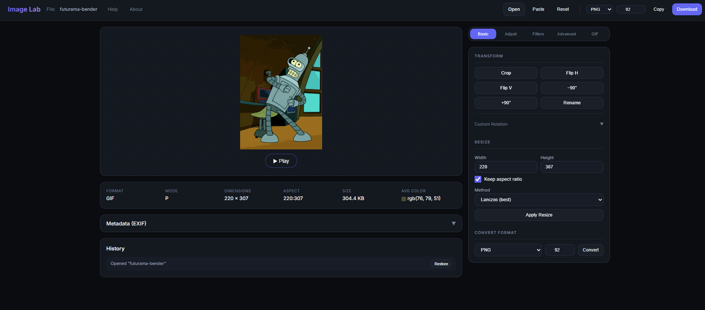Copy the image with Copy button

[658, 9]
